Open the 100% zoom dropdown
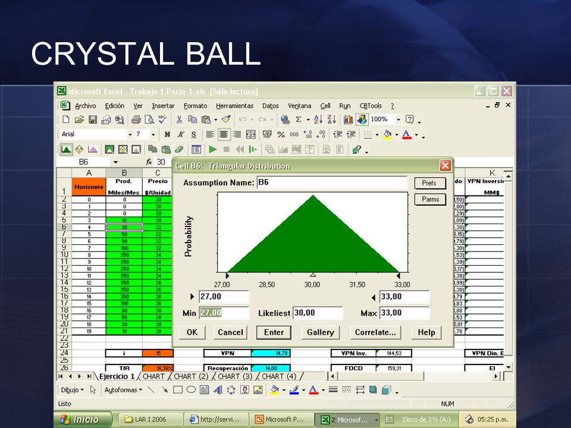The height and width of the screenshot is (428, 571). [x=399, y=119]
